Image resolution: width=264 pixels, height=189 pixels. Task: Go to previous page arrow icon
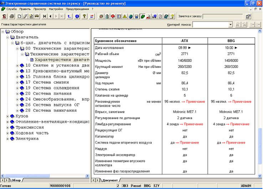click(x=50, y=16)
